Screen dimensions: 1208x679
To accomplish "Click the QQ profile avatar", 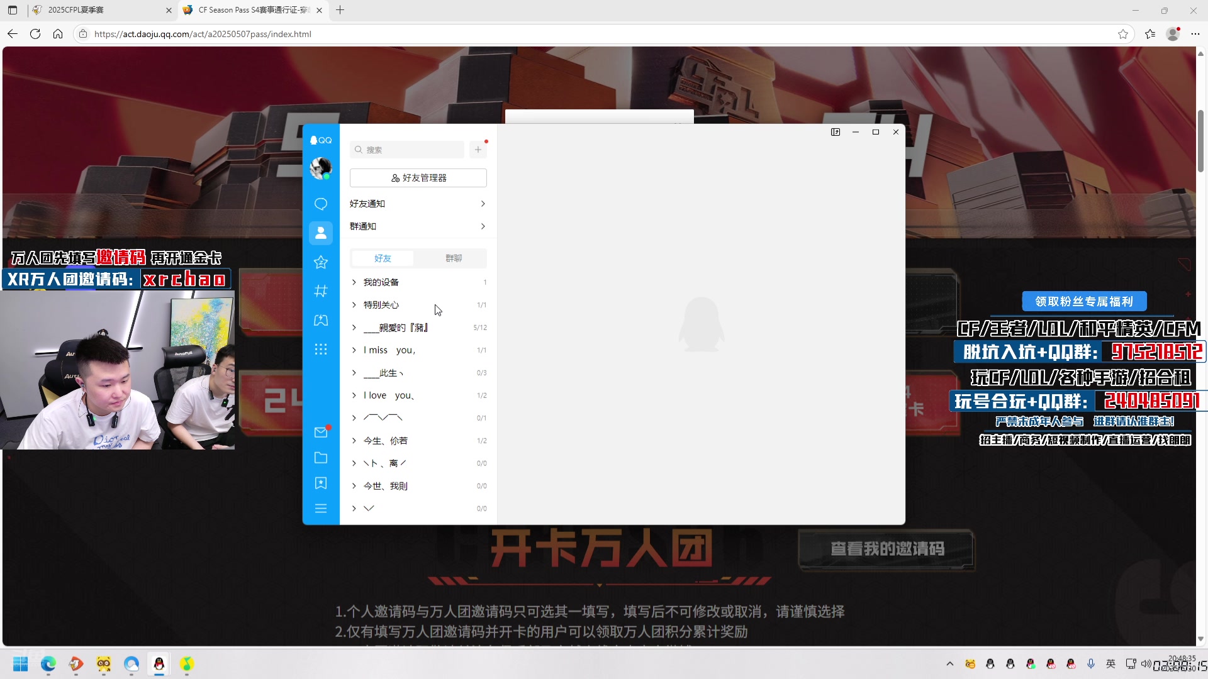I will click(321, 168).
